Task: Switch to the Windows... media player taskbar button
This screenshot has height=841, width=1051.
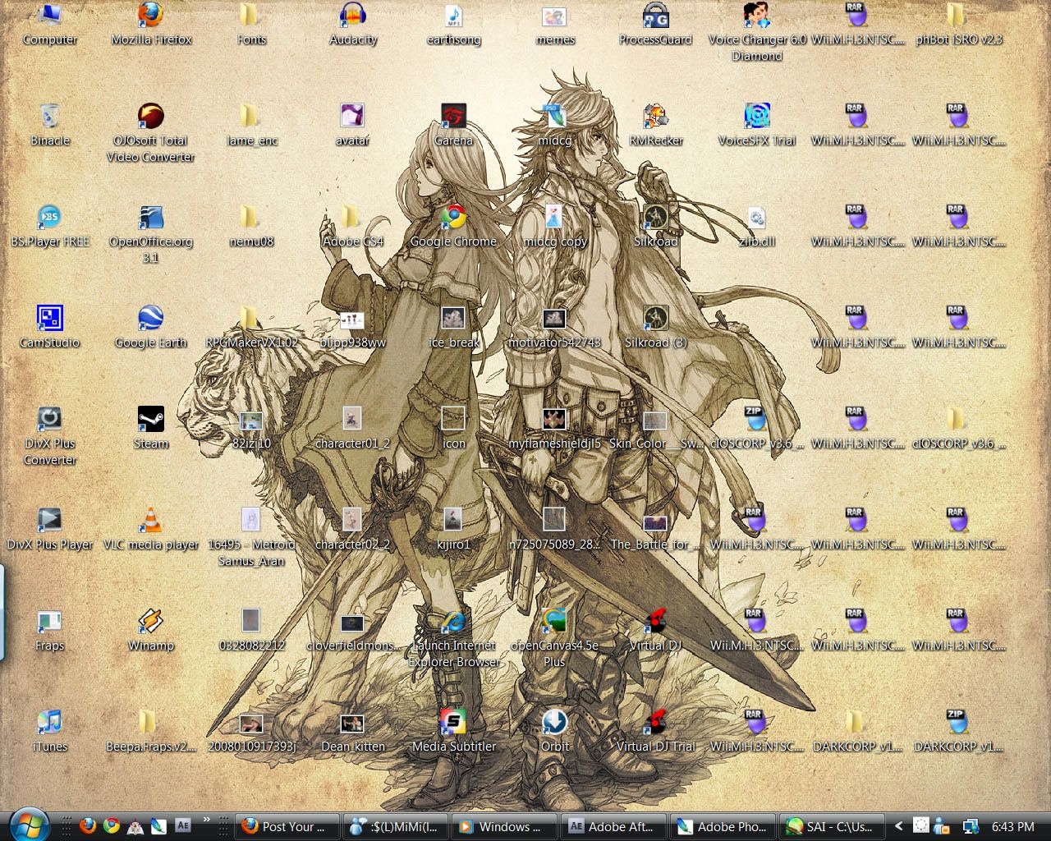Action: pos(504,826)
